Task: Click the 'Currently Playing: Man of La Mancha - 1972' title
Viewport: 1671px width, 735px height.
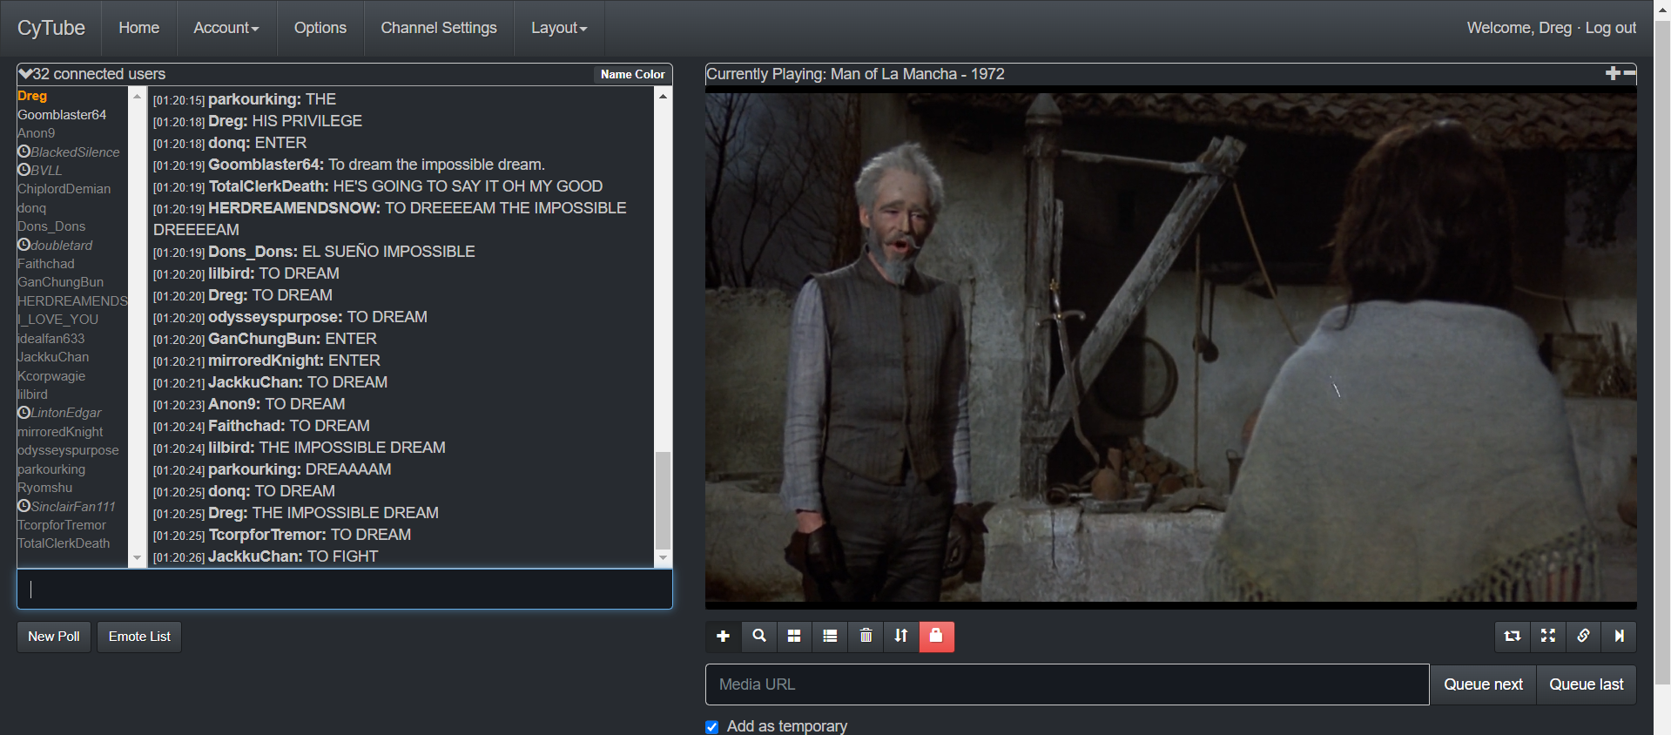Action: pos(855,74)
